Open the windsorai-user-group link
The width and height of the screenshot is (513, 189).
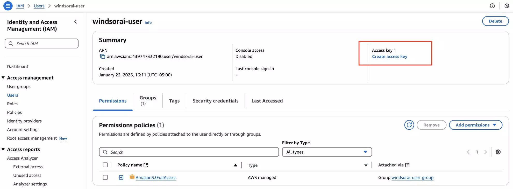(412, 178)
